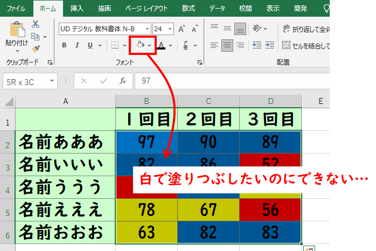The width and height of the screenshot is (376, 251).
Task: Select column B header
Action: 147,101
